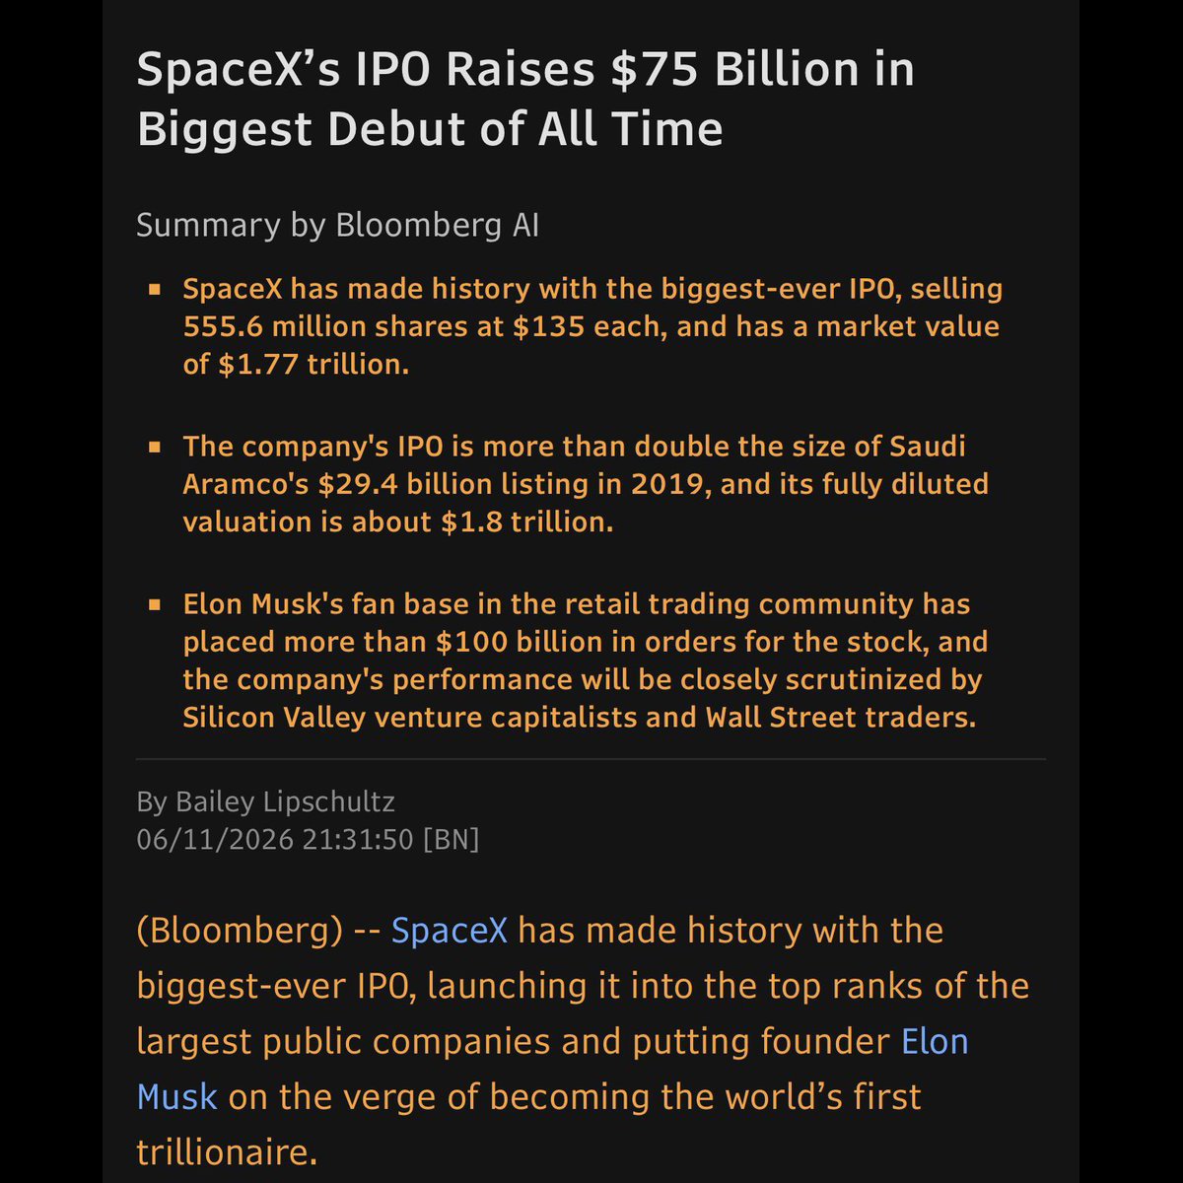1183x1183 pixels.
Task: Select the summary point about 555.6 million shares
Action: coord(593,326)
